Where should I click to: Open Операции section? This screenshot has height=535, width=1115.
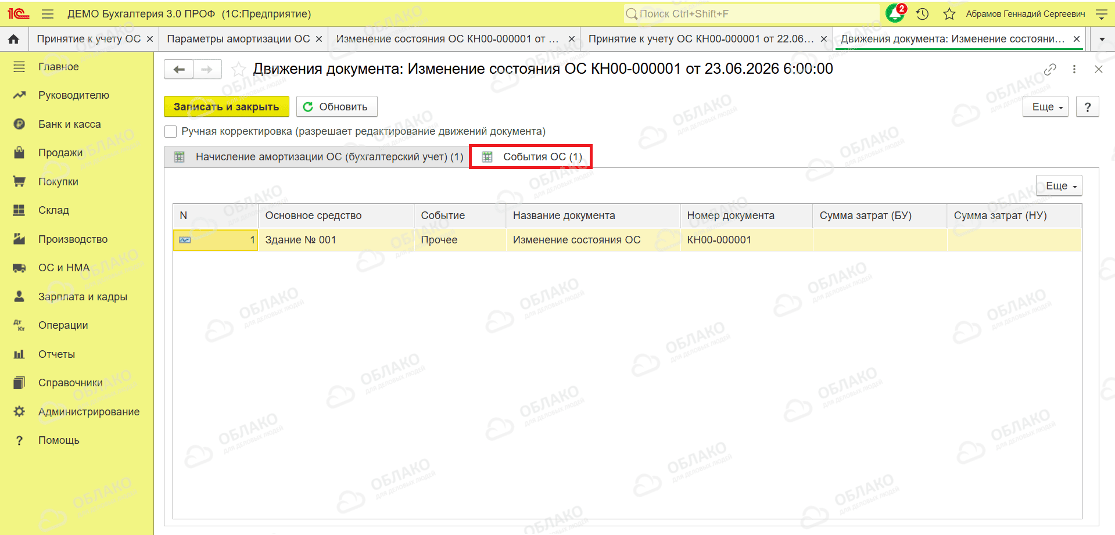[x=63, y=325]
